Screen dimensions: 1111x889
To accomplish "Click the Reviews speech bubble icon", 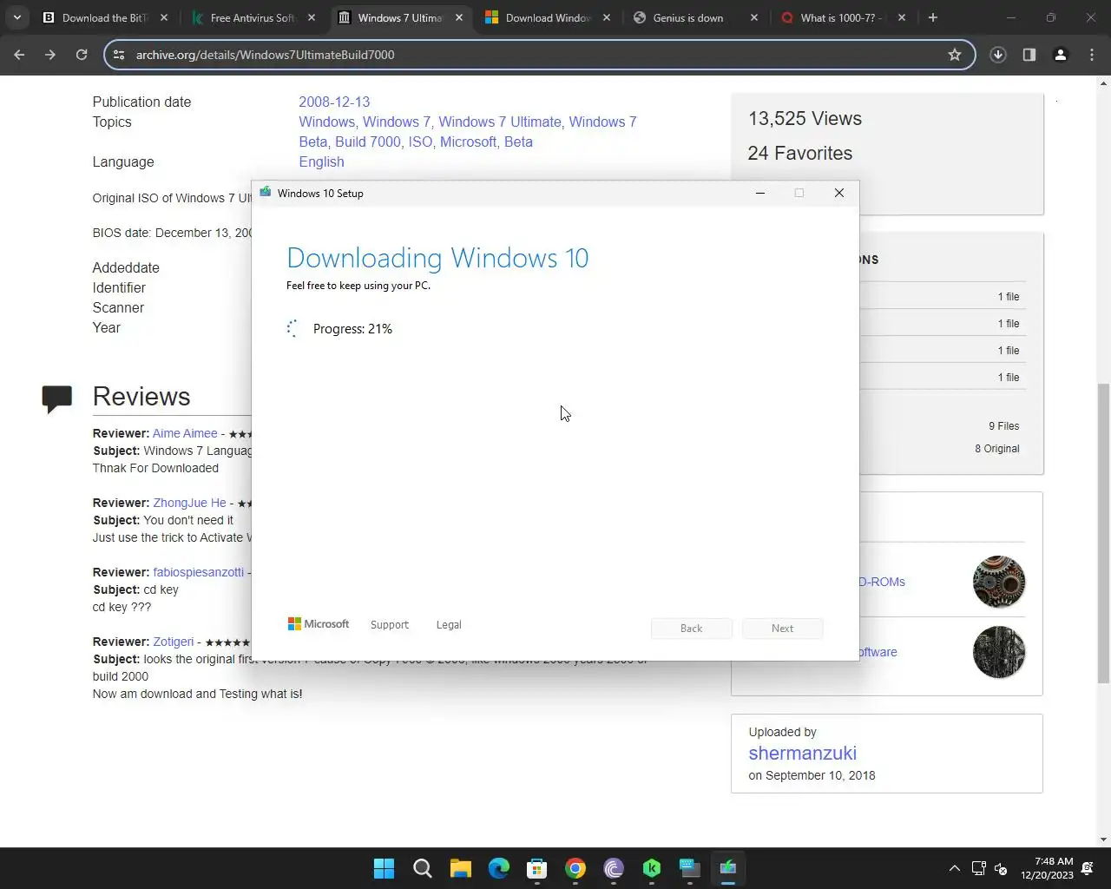I will (57, 398).
